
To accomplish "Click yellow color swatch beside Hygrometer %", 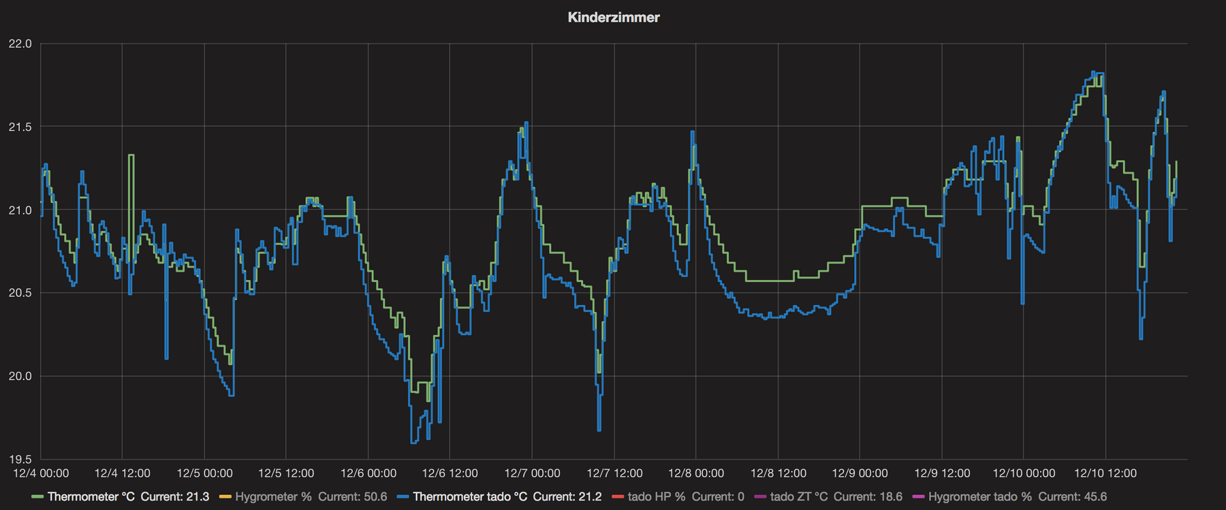I will click(225, 497).
